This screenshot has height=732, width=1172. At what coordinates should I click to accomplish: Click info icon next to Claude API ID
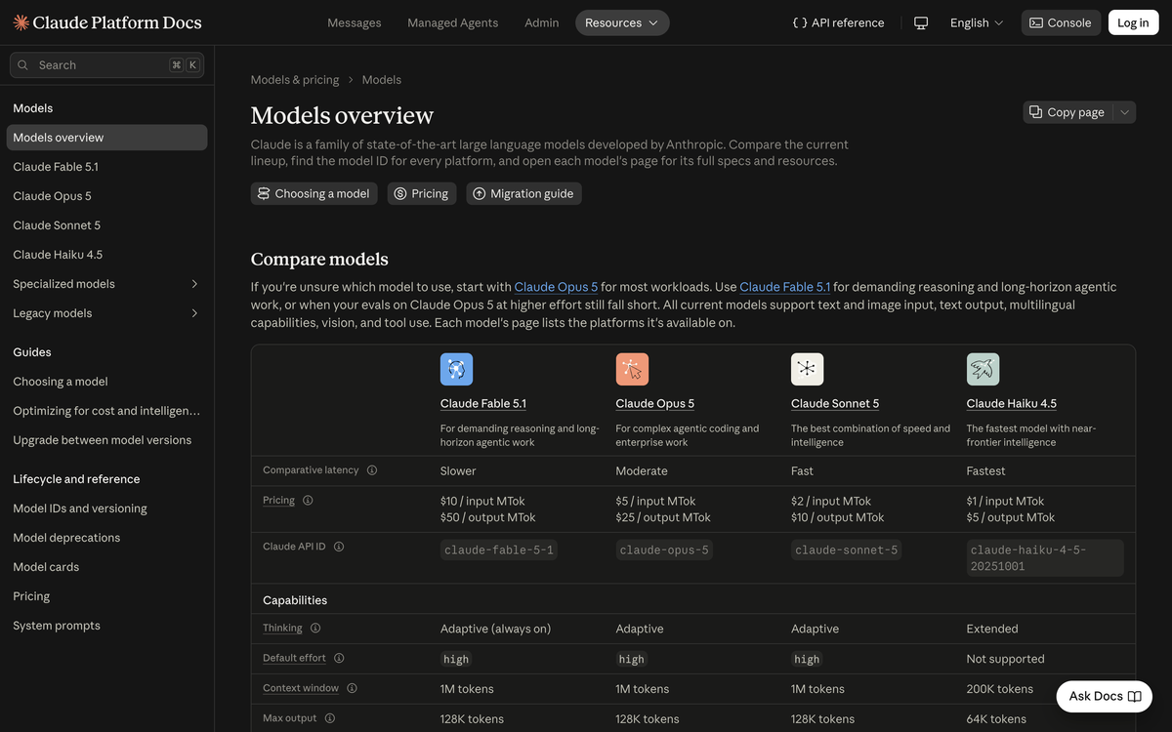tap(339, 547)
